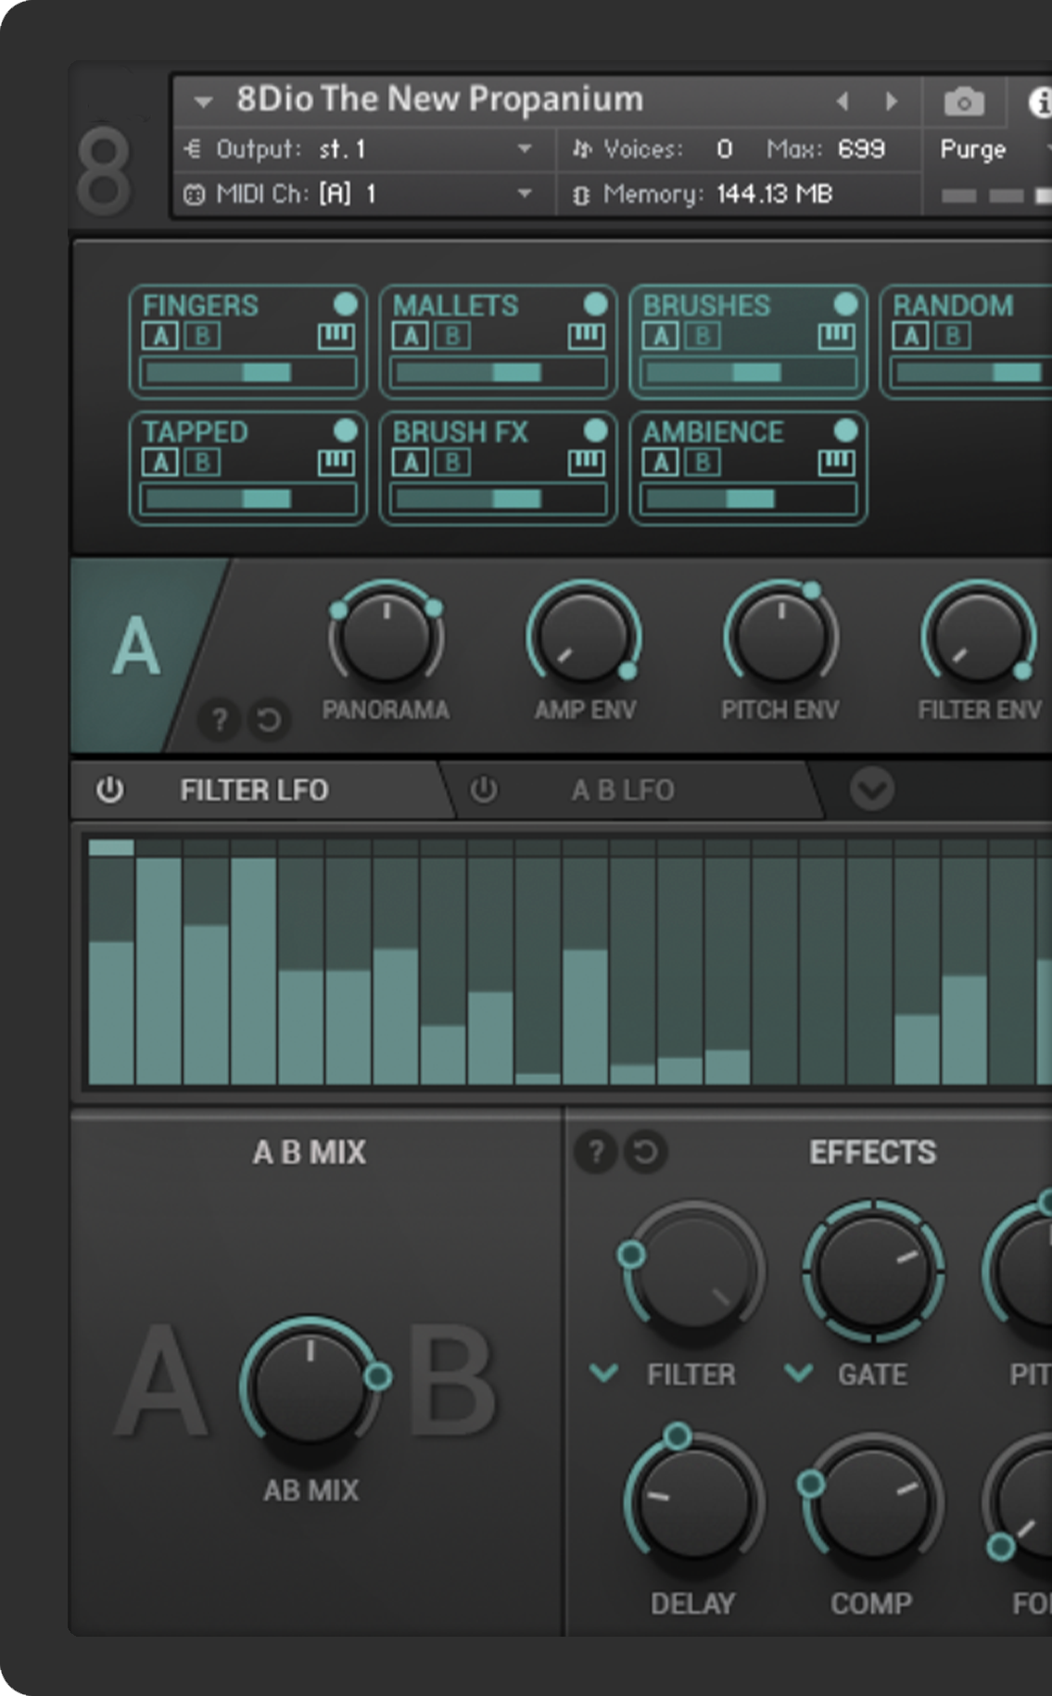
Task: Open help in the layer A knob section
Action: coord(220,720)
